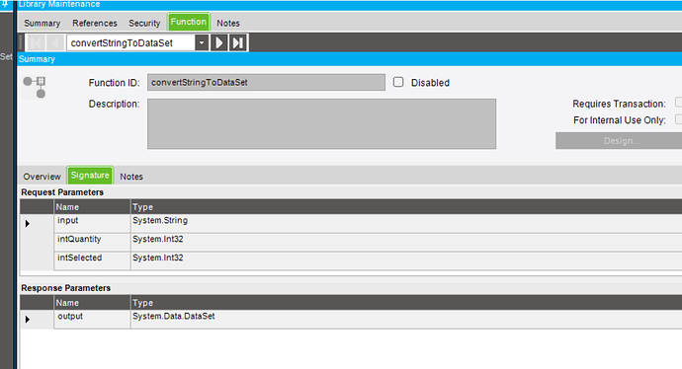Click the Type column header in Response Parameters
Screen dimensions: 682x369
pyautogui.click(x=406, y=303)
